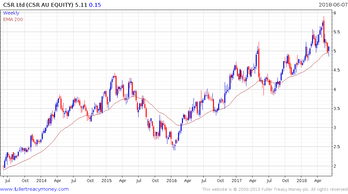Click the x-axis year label 2014
The width and height of the screenshot is (348, 194).
[41, 180]
